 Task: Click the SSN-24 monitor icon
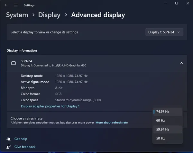(x=14, y=63)
